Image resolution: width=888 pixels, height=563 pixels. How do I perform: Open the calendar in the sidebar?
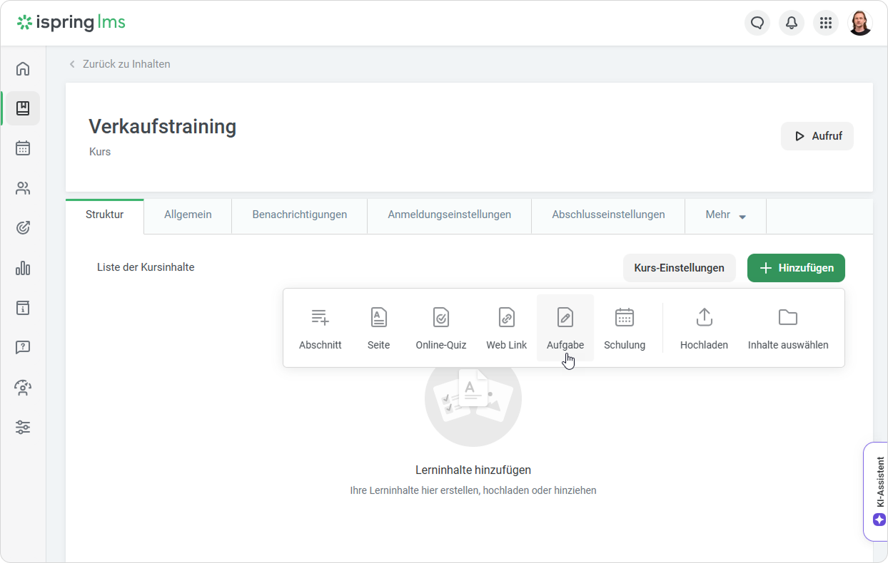click(23, 148)
